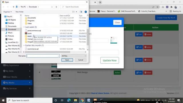Click the horizontal scrollbar in file list

point(47,52)
